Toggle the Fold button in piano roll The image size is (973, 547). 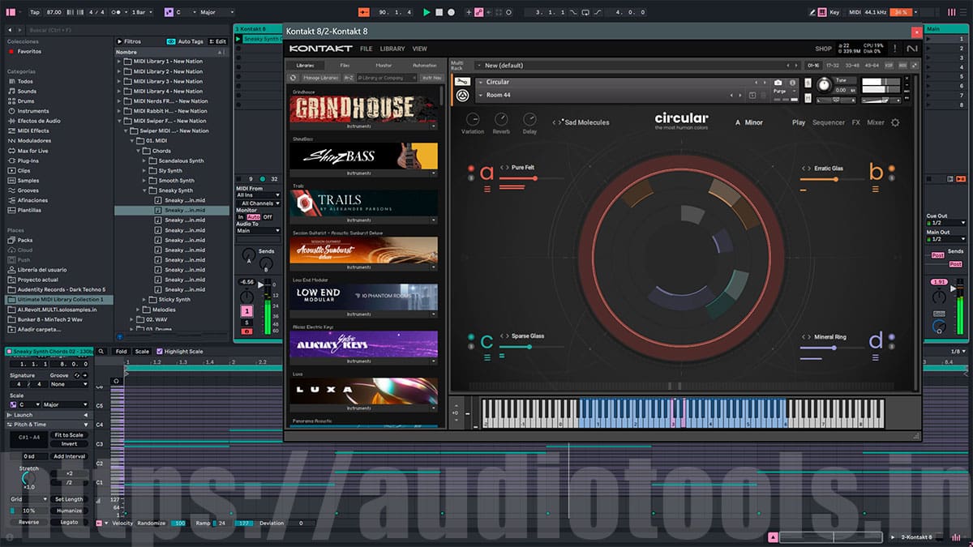click(x=121, y=351)
